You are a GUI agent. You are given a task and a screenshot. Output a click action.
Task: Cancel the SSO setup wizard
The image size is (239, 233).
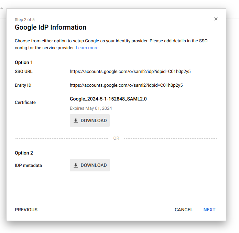pyautogui.click(x=184, y=210)
